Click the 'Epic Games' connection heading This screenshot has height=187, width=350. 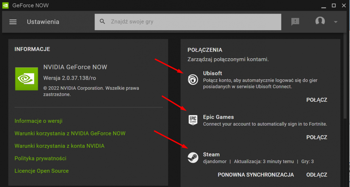click(218, 117)
